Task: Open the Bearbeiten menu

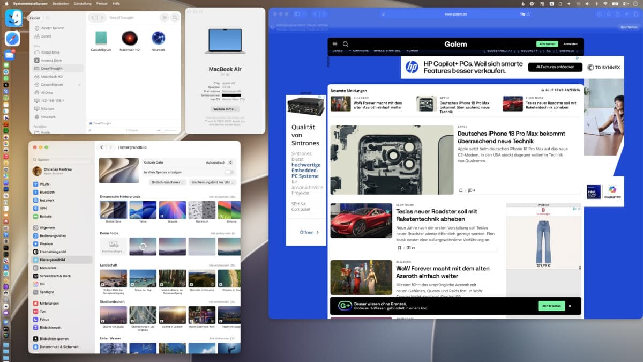Action: (x=60, y=3)
